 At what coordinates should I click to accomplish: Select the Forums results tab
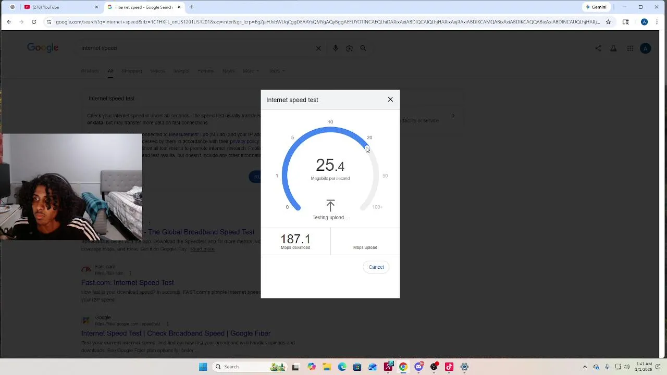[x=206, y=71]
